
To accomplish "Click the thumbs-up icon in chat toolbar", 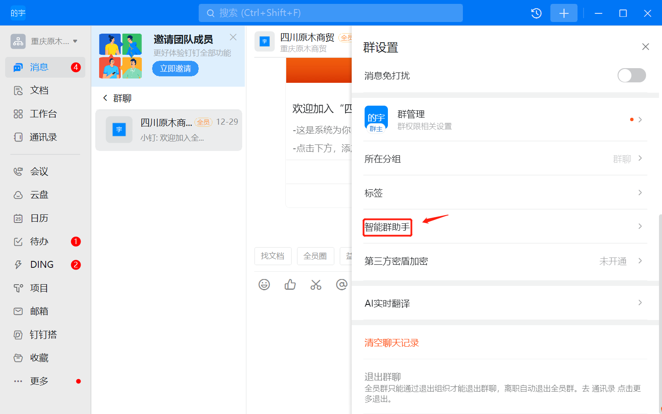I will [290, 285].
